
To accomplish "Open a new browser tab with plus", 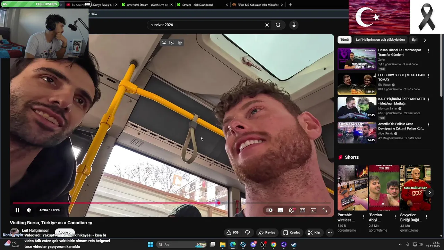I will [x=290, y=5].
